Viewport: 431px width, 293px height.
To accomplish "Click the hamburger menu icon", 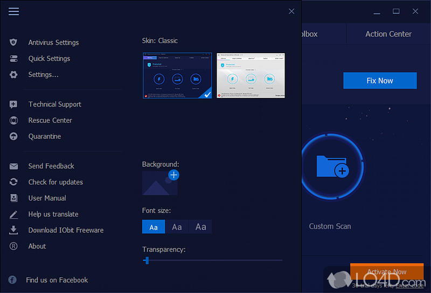I will 13,11.
